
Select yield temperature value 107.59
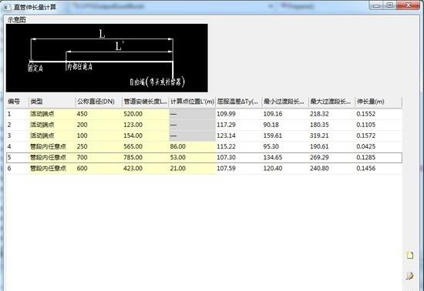[x=226, y=168]
